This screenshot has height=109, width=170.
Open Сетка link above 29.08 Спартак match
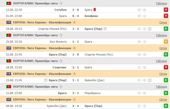pos(163,22)
